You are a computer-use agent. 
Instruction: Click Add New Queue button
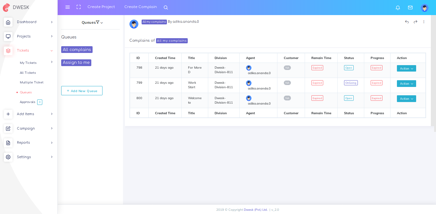[82, 91]
